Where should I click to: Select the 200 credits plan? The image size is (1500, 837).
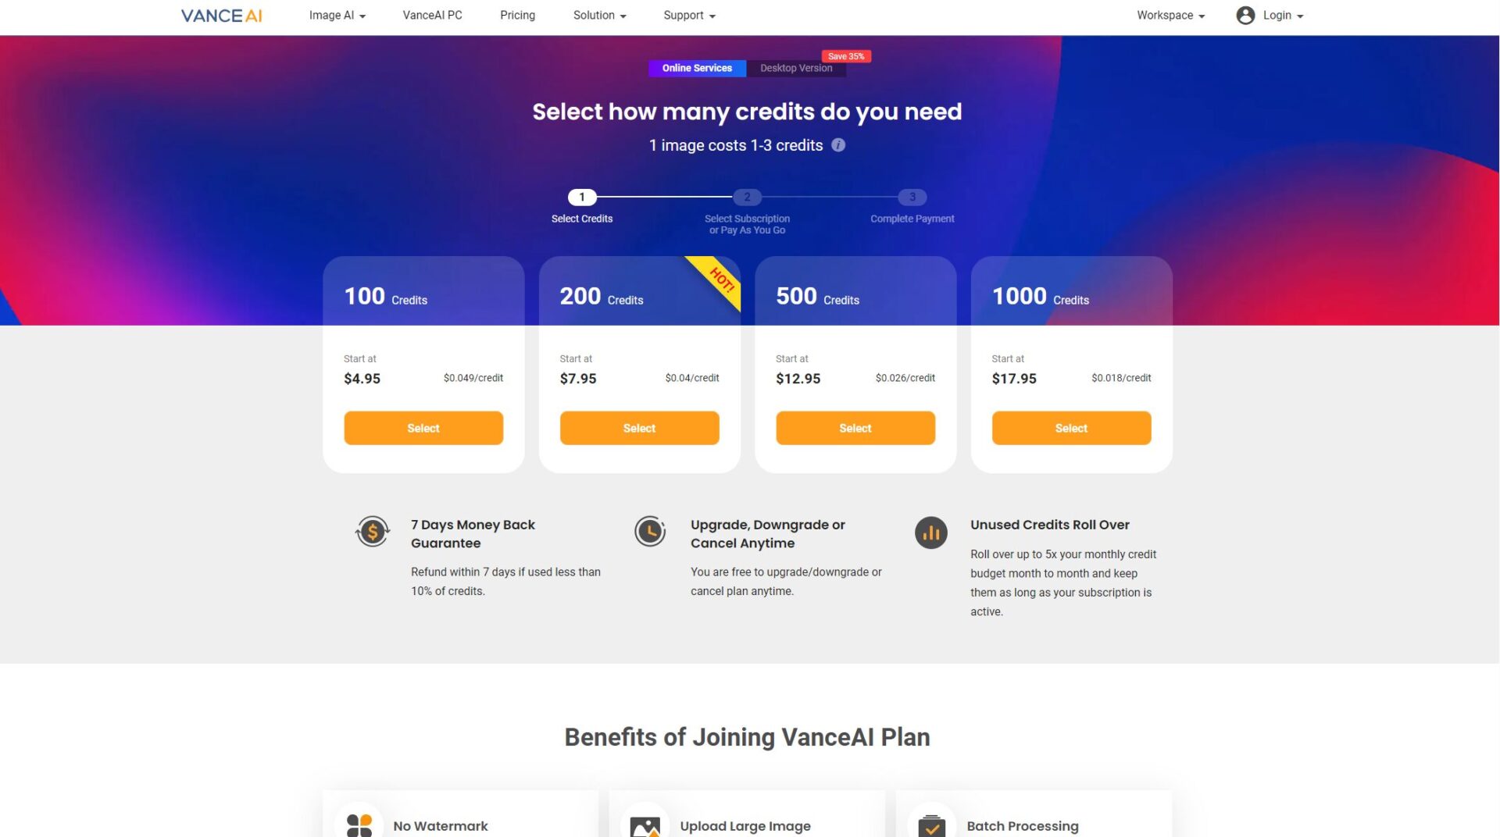tap(639, 428)
